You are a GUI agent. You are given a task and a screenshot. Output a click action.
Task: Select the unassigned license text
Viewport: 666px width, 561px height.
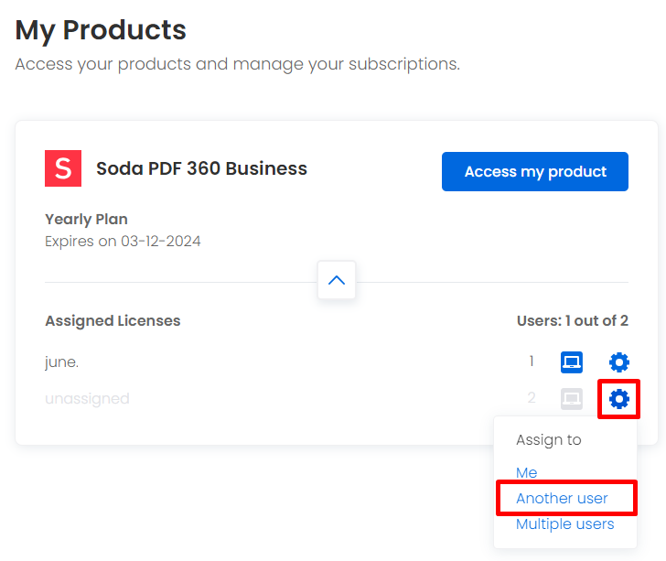87,399
